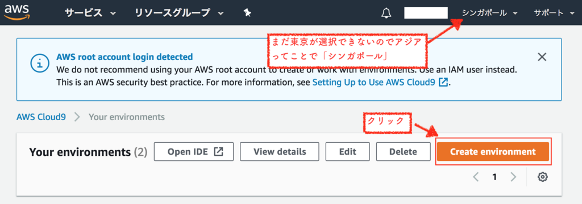Open Setting Up to Use AWS Cloud9 link
The image size is (582, 204).
380,82
